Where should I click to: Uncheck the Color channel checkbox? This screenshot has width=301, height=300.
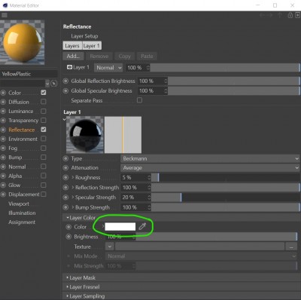click(x=44, y=93)
